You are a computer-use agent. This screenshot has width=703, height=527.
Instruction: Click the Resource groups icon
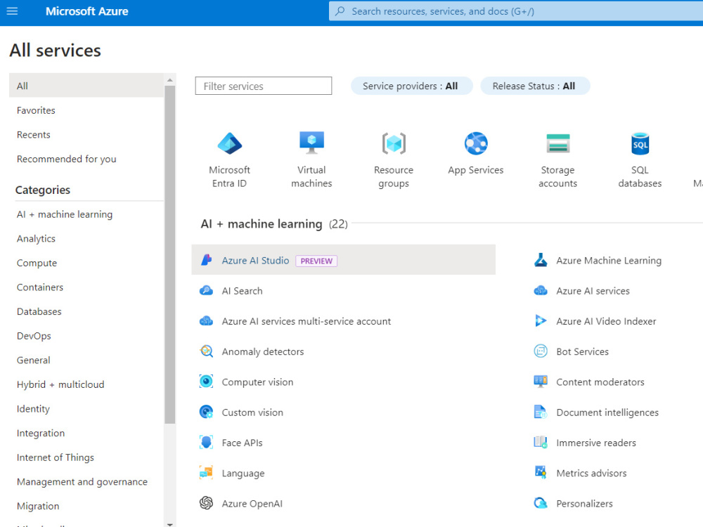point(394,143)
